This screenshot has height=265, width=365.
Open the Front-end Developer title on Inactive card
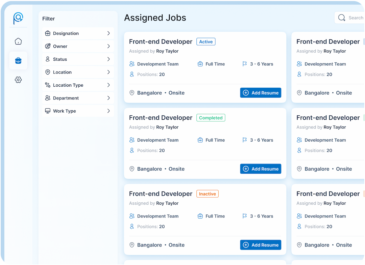click(x=161, y=194)
